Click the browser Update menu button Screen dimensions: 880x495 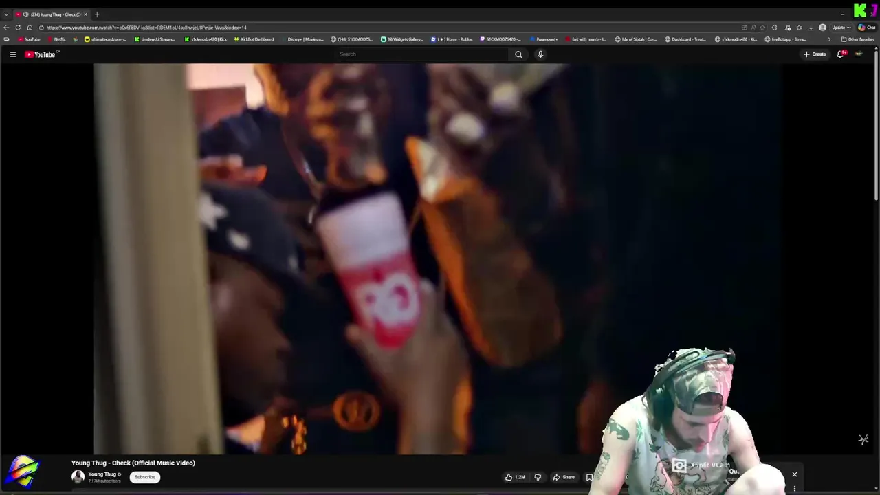(x=841, y=27)
